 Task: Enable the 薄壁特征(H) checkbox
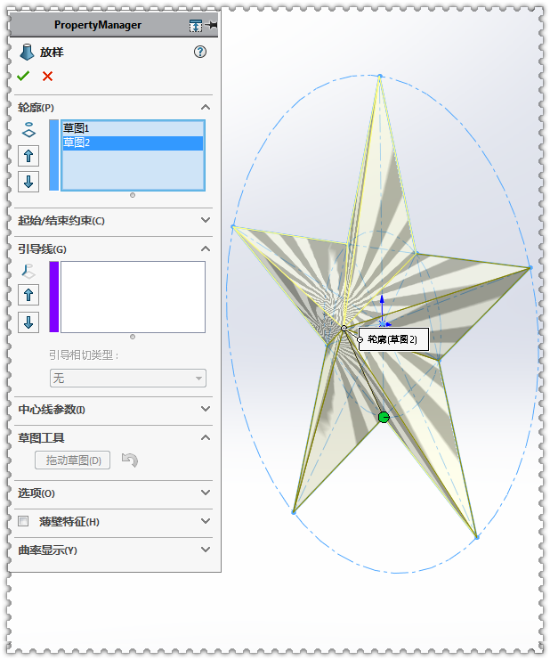coord(23,522)
